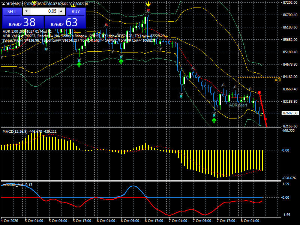This screenshot has height=225, width=300.
Task: Click time axis label 4 Oct 2026
Action: 10,220
